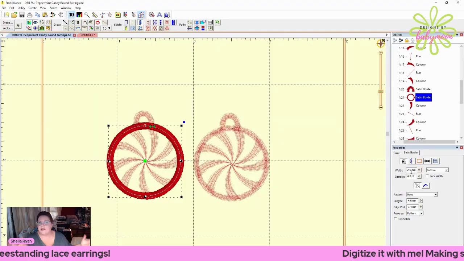Click the zoom slider handle
Viewport: 464px width, 261px height.
381,91
